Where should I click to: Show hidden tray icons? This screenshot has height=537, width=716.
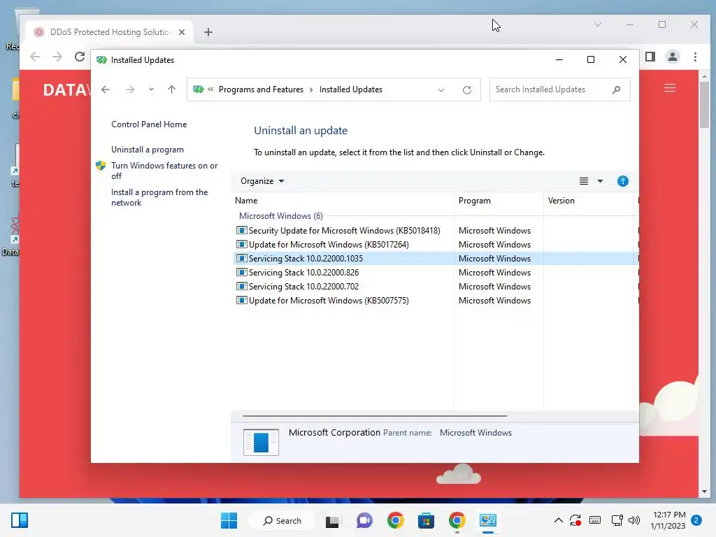tap(558, 520)
